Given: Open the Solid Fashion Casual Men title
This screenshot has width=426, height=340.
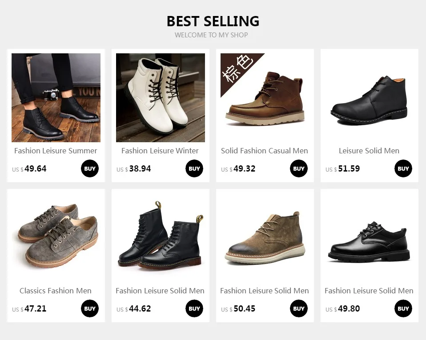Looking at the screenshot, I should point(264,151).
